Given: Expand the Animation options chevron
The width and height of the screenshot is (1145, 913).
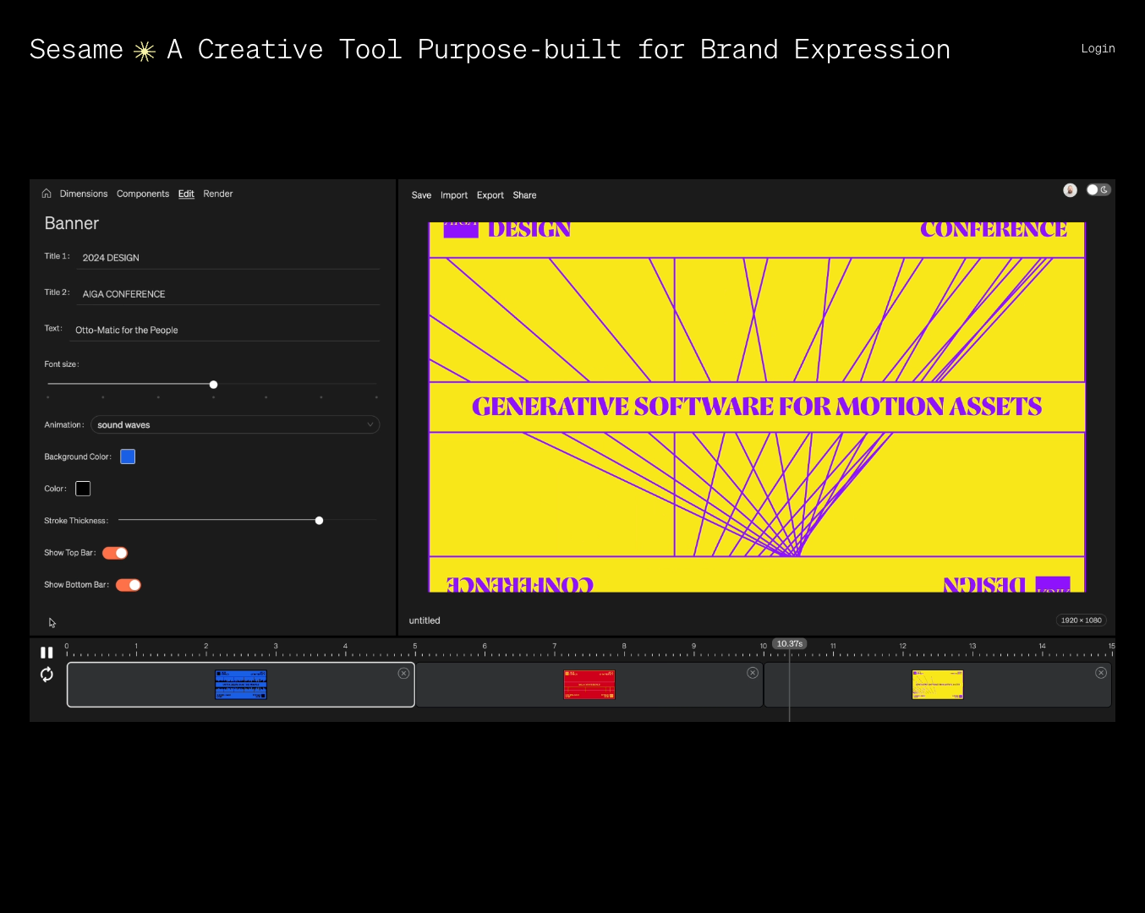Looking at the screenshot, I should (370, 424).
